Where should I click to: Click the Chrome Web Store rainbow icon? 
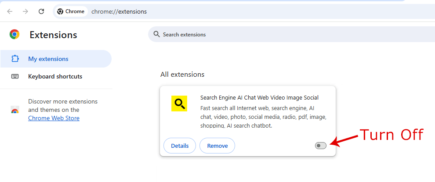(x=15, y=110)
